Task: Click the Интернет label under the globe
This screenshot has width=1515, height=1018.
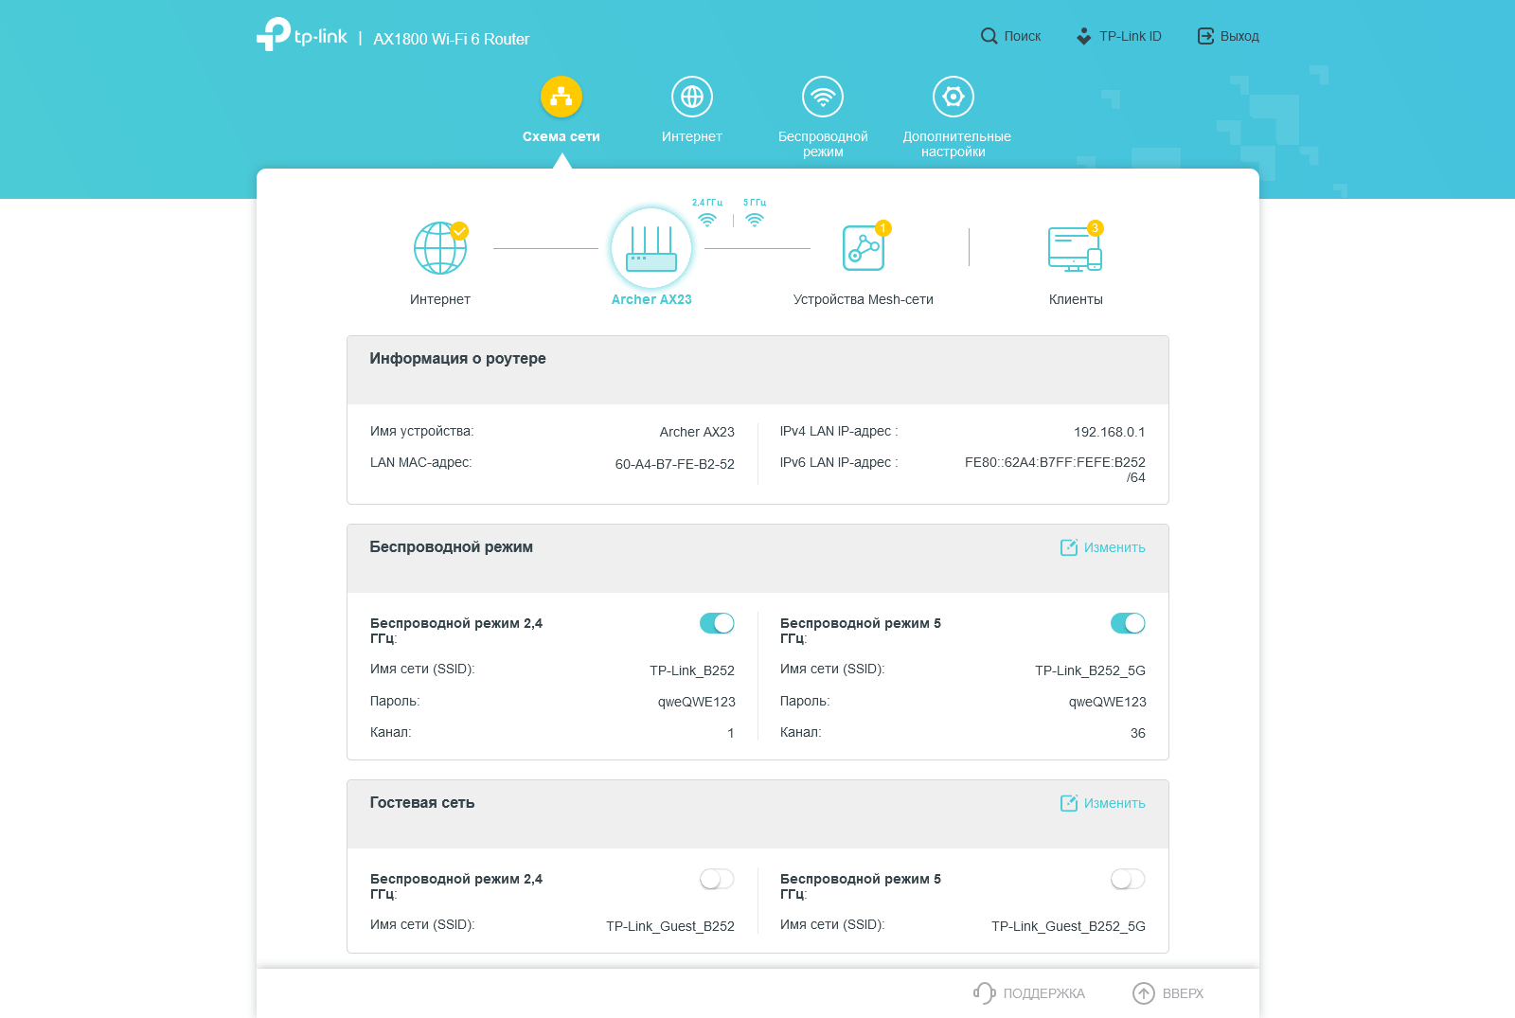Action: tap(440, 299)
